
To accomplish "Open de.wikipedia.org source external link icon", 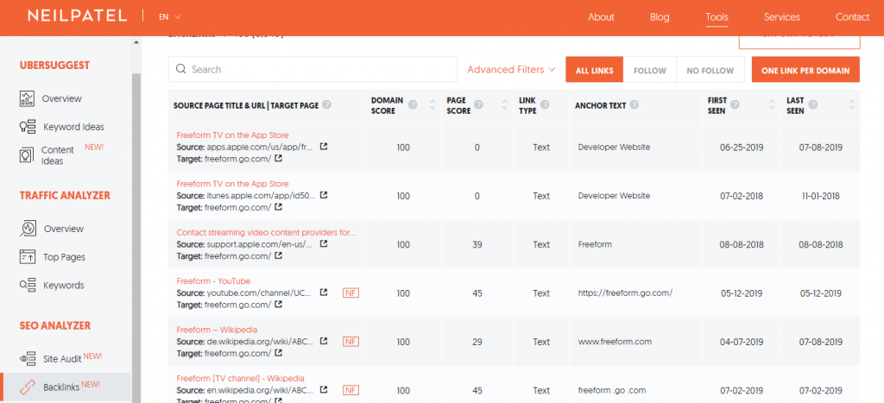I will tap(324, 341).
